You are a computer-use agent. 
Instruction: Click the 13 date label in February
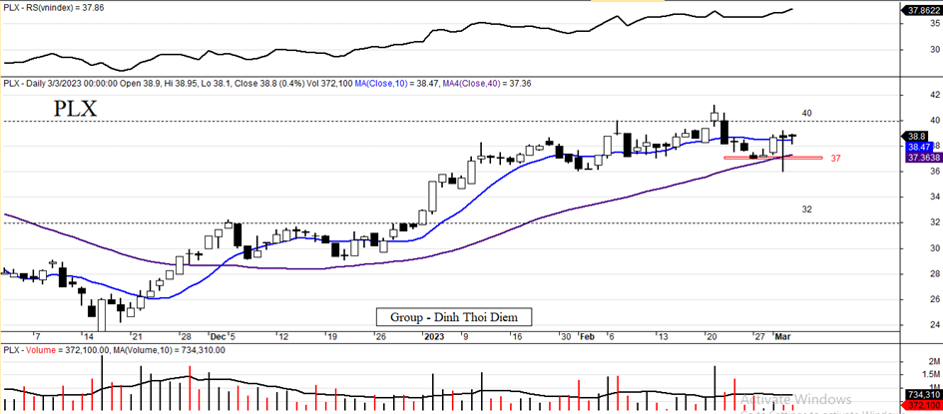tap(663, 336)
